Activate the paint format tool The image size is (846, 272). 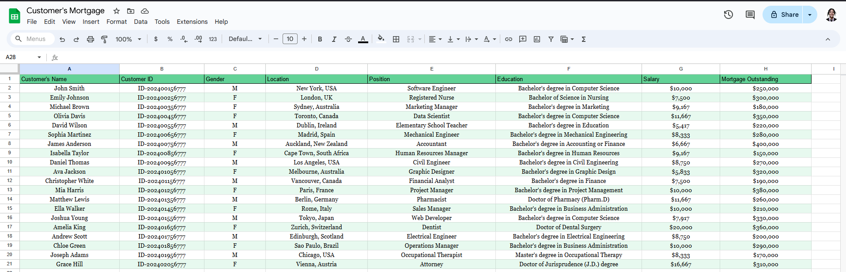(105, 39)
